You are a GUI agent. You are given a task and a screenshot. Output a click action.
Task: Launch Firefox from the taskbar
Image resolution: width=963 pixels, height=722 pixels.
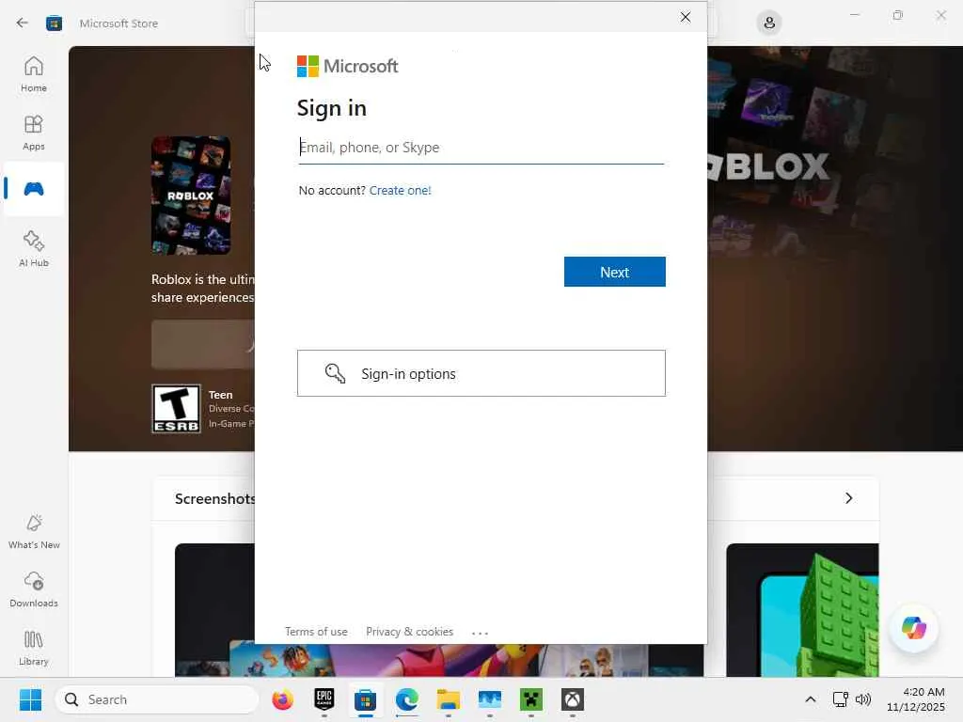282,699
